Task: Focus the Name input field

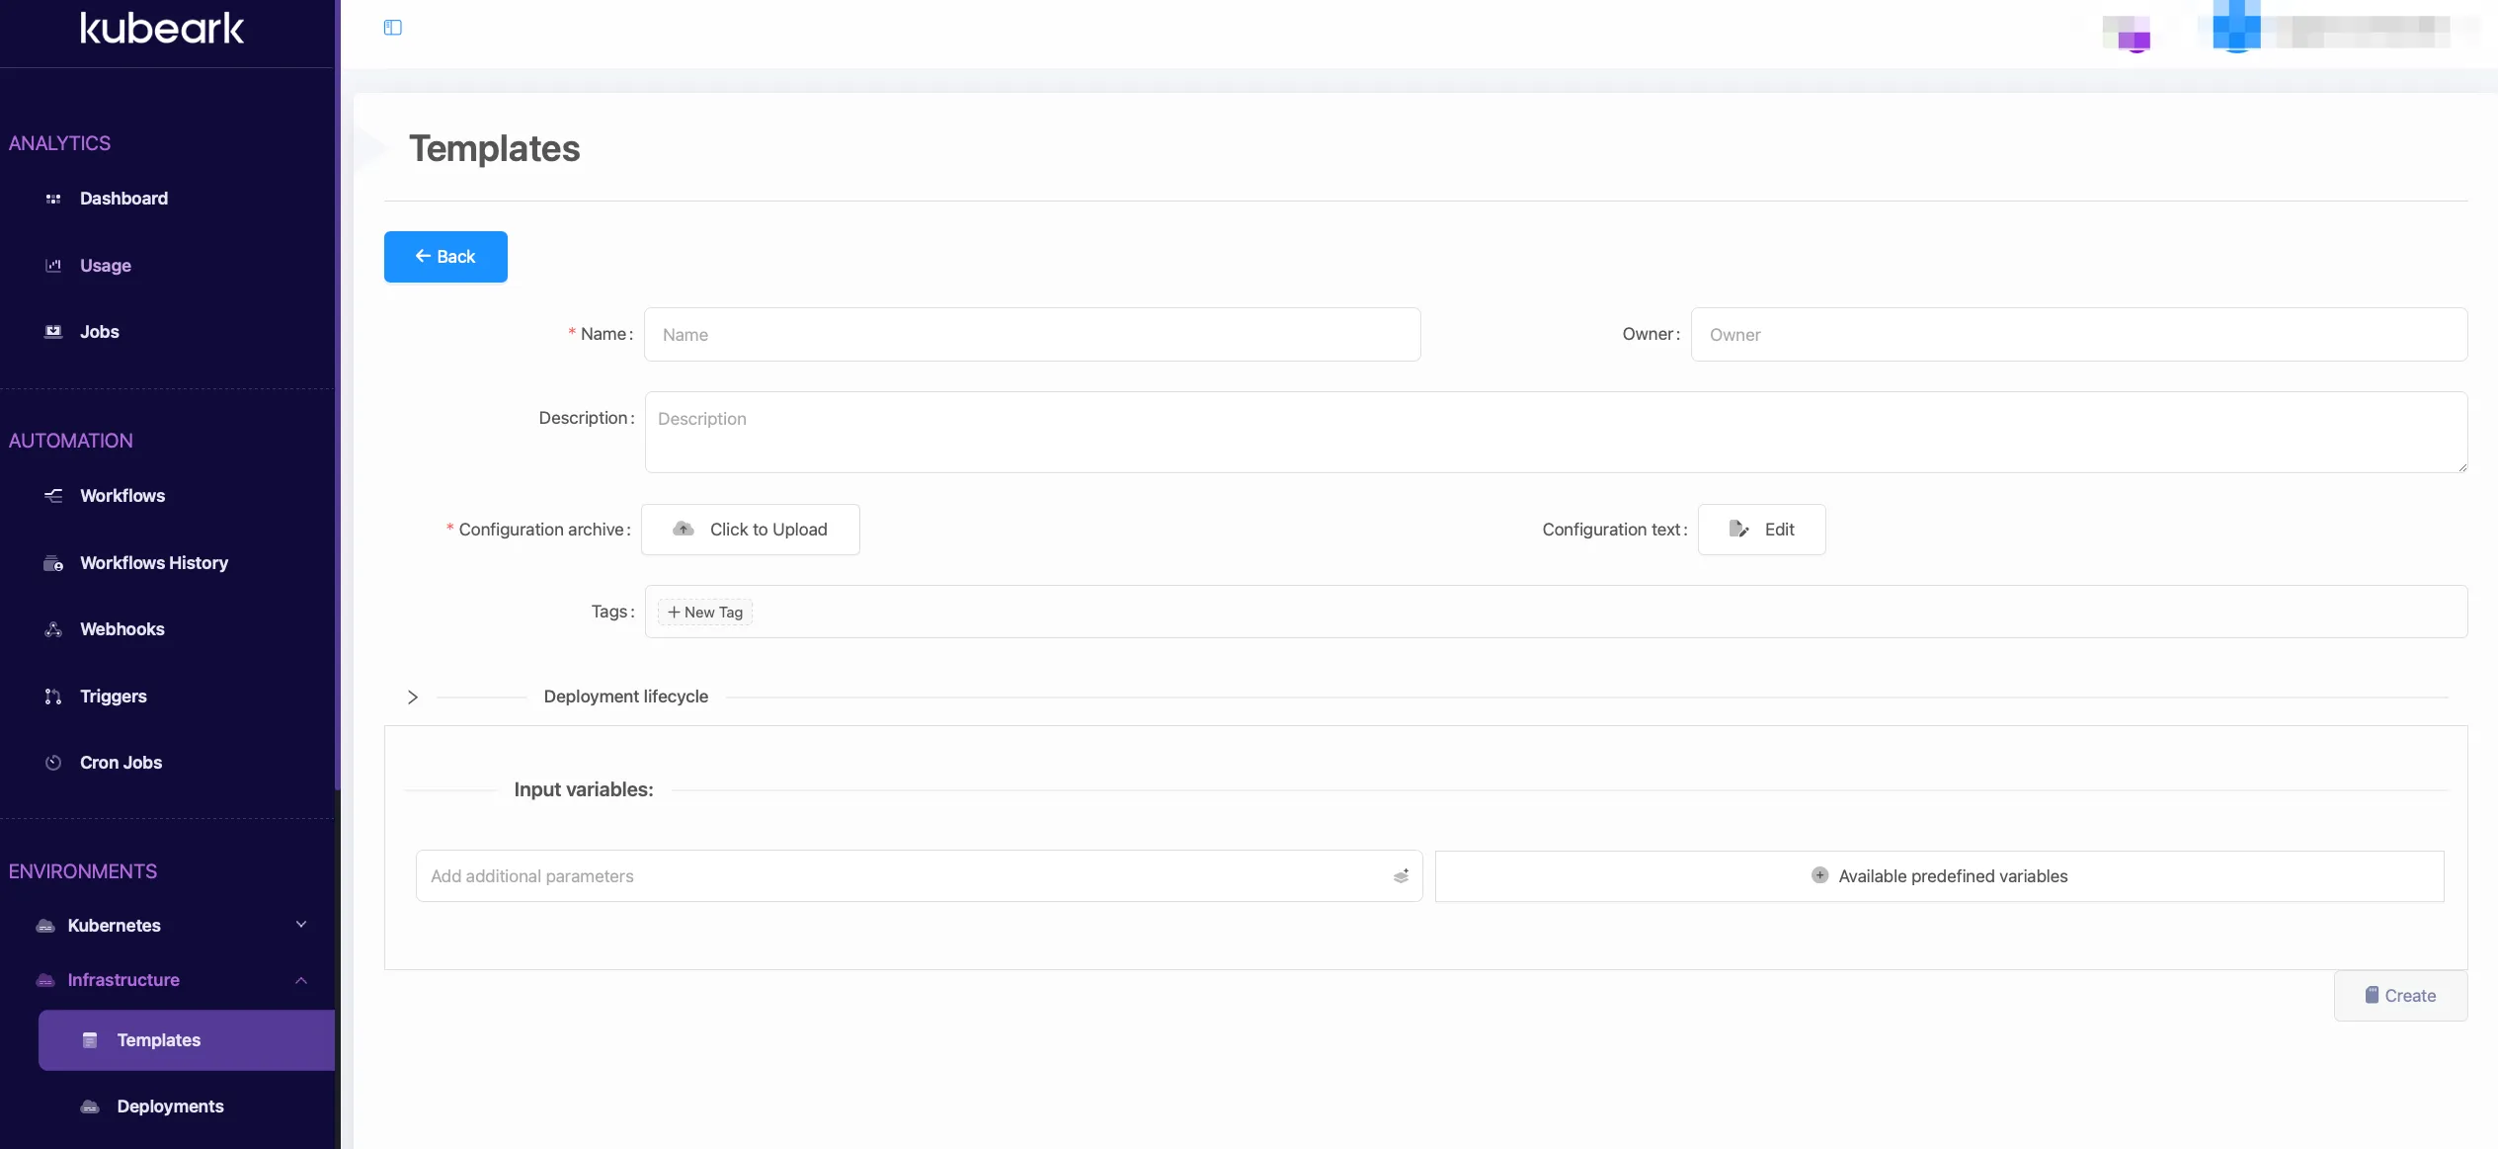Action: point(1032,335)
